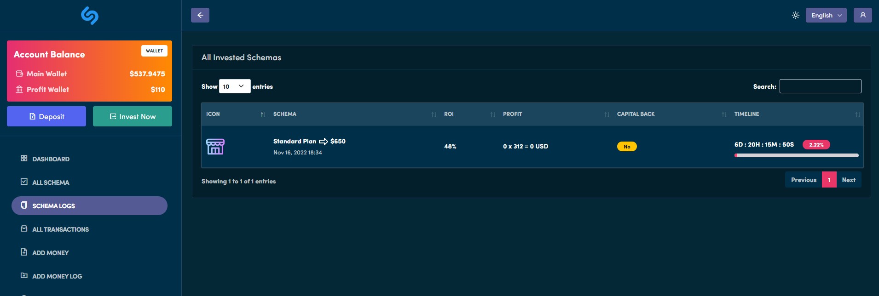Click the Standard Plan schema name
The image size is (879, 296).
click(295, 141)
